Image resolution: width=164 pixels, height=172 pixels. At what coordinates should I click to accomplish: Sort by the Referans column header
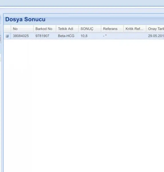tap(112, 29)
